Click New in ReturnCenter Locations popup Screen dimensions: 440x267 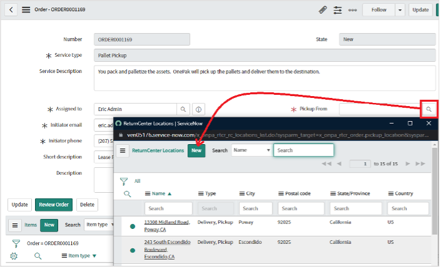point(196,150)
